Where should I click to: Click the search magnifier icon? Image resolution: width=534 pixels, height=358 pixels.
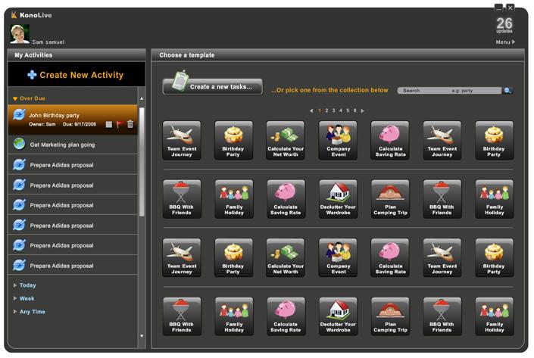click(x=507, y=90)
